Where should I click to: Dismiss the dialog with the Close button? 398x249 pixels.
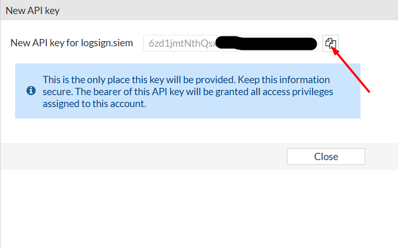[x=326, y=156]
